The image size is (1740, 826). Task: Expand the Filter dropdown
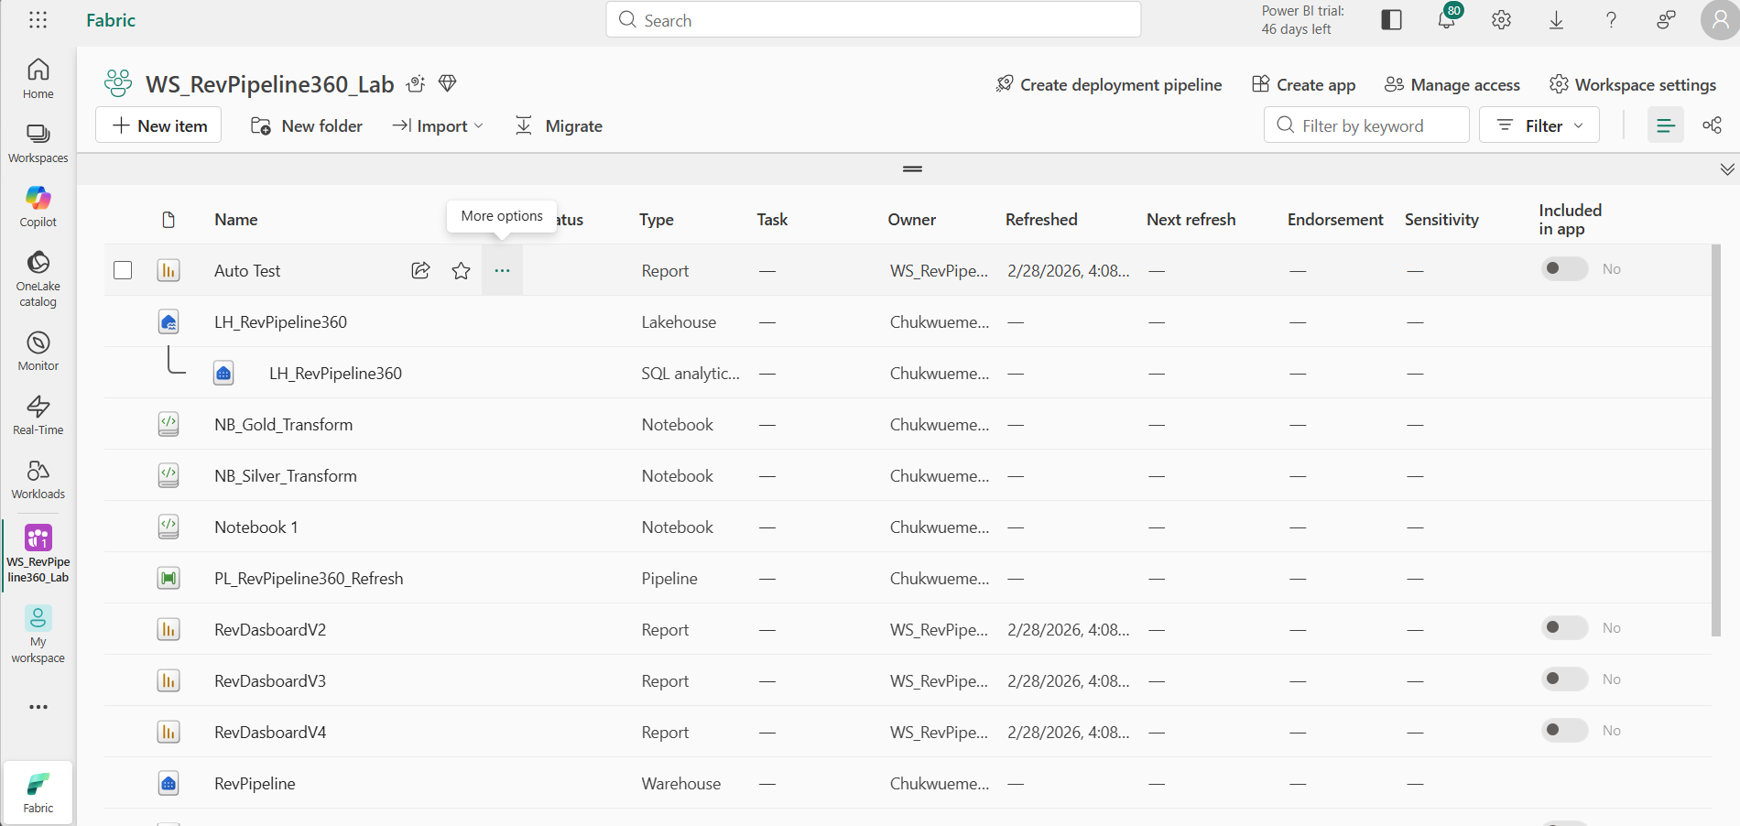(x=1539, y=125)
